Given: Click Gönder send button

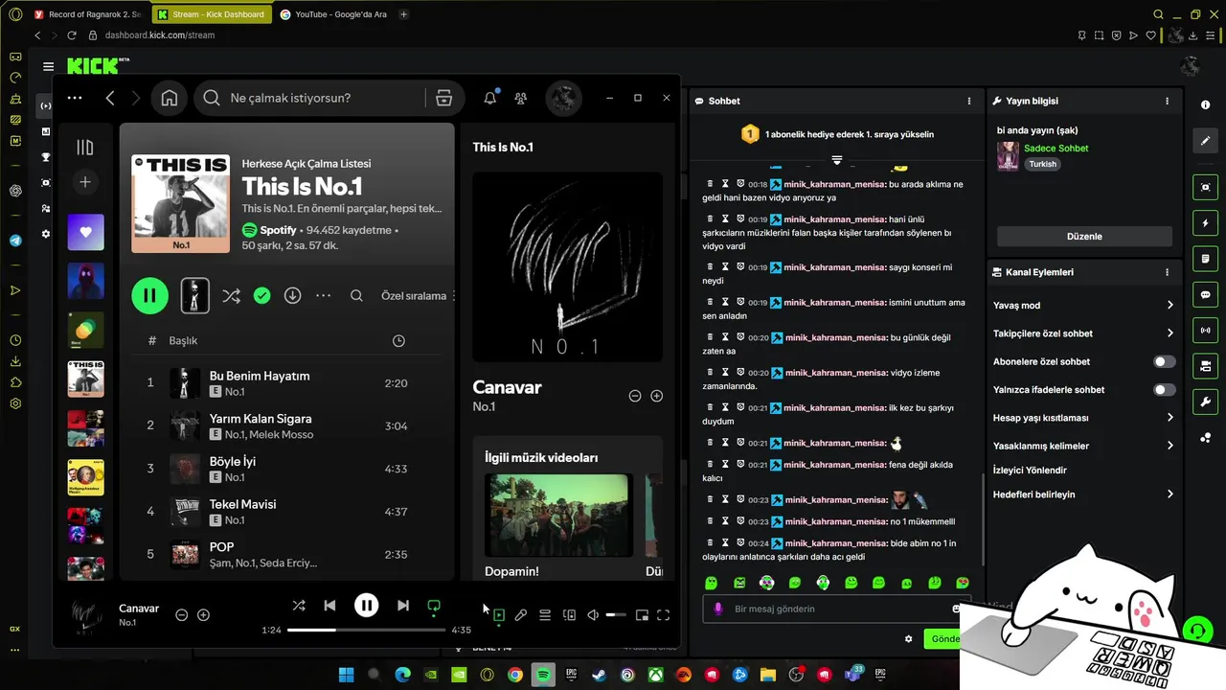Looking at the screenshot, I should point(942,639).
